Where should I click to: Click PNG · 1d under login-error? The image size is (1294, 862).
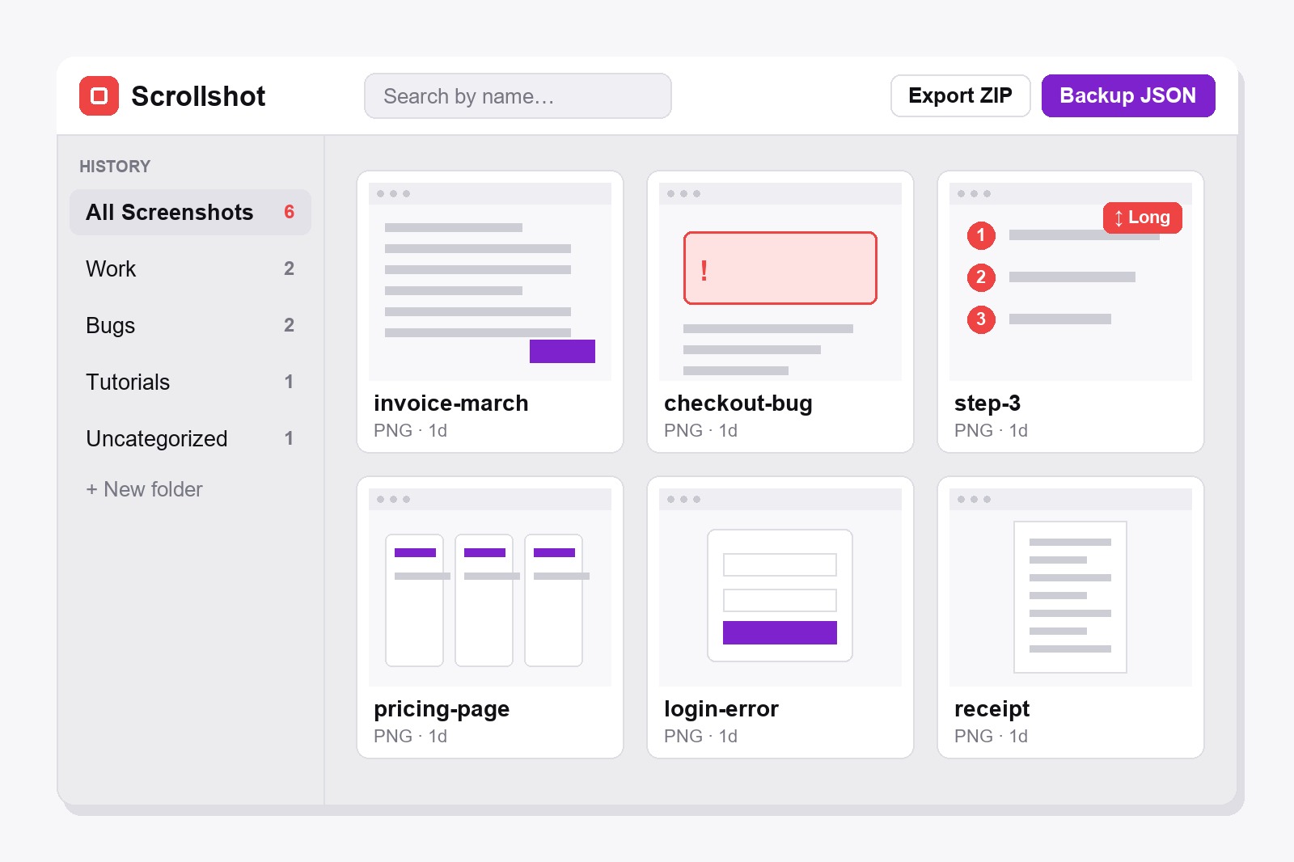[x=700, y=736]
